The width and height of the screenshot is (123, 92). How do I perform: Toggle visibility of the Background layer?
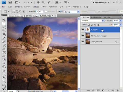pos(83,41)
